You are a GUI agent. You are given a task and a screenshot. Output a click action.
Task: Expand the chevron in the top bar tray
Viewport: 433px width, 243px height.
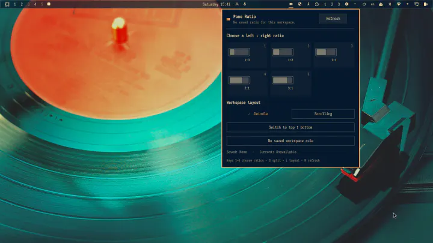tap(355, 4)
